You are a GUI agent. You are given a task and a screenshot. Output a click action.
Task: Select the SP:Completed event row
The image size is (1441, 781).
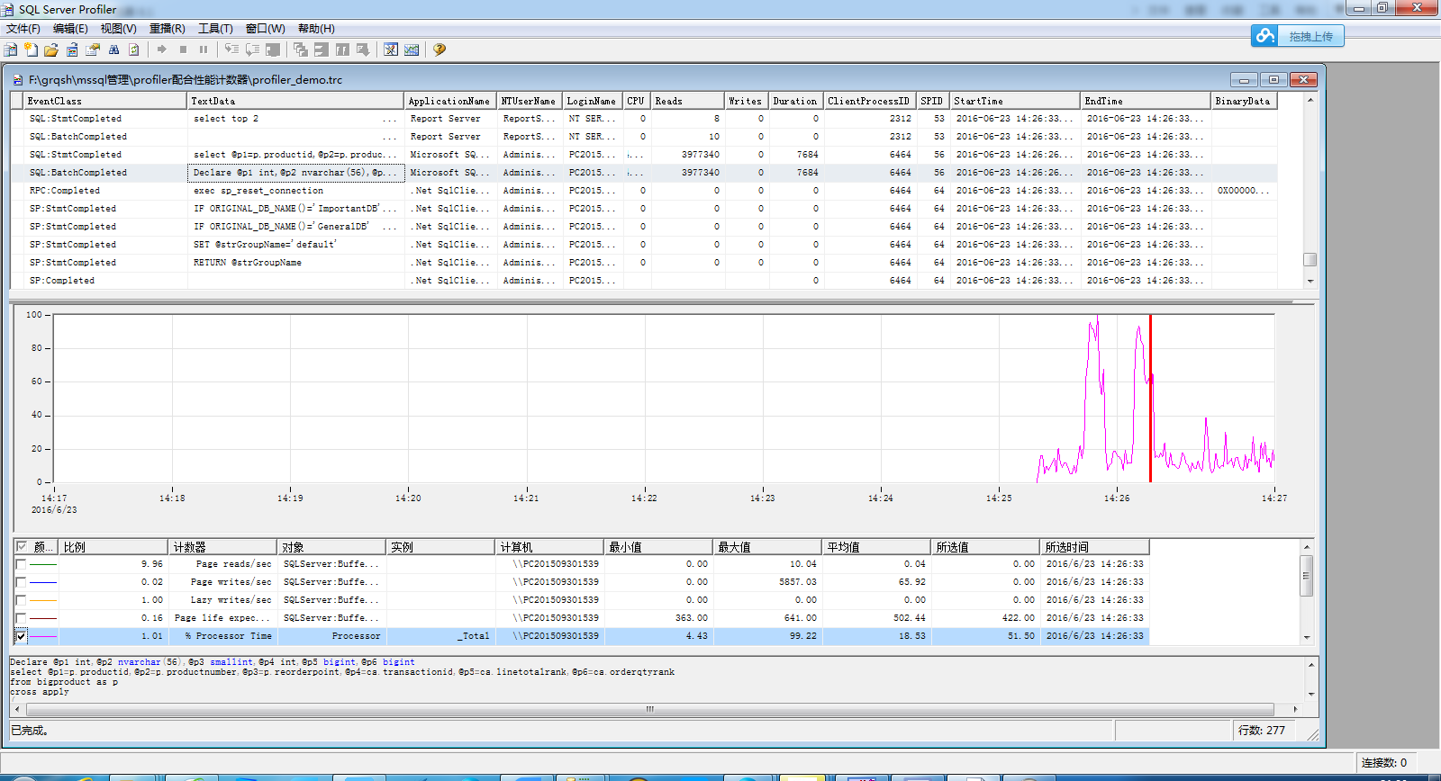coord(644,281)
